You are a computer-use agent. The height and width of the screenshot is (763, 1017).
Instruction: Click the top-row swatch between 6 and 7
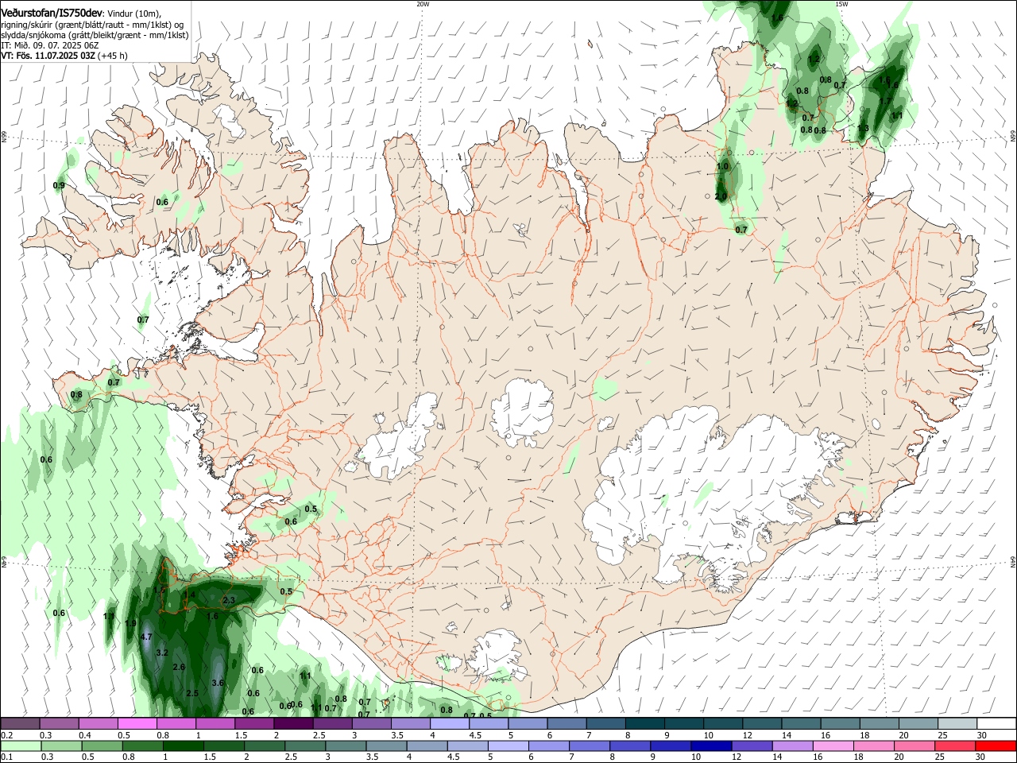[566, 723]
